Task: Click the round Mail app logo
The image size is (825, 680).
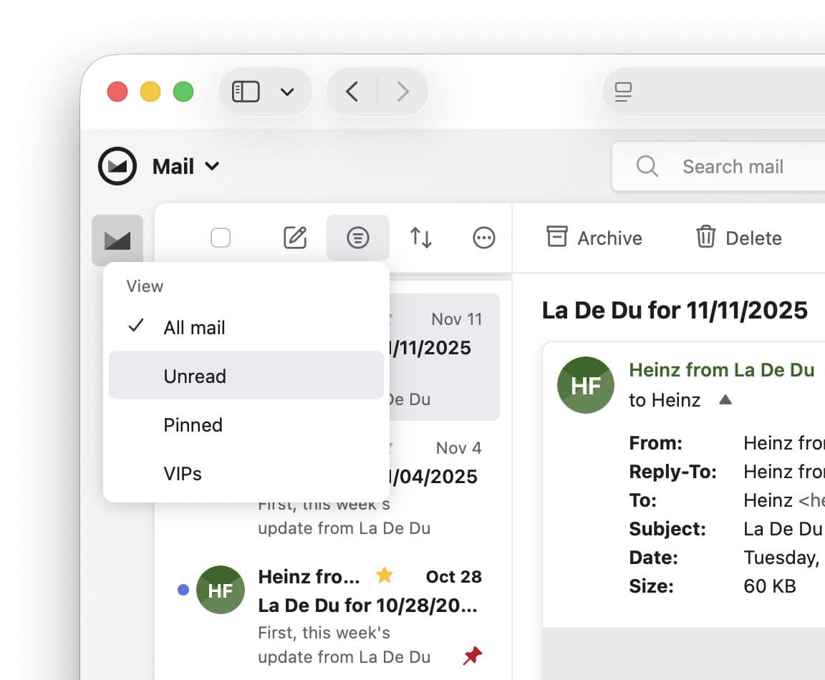Action: point(117,166)
